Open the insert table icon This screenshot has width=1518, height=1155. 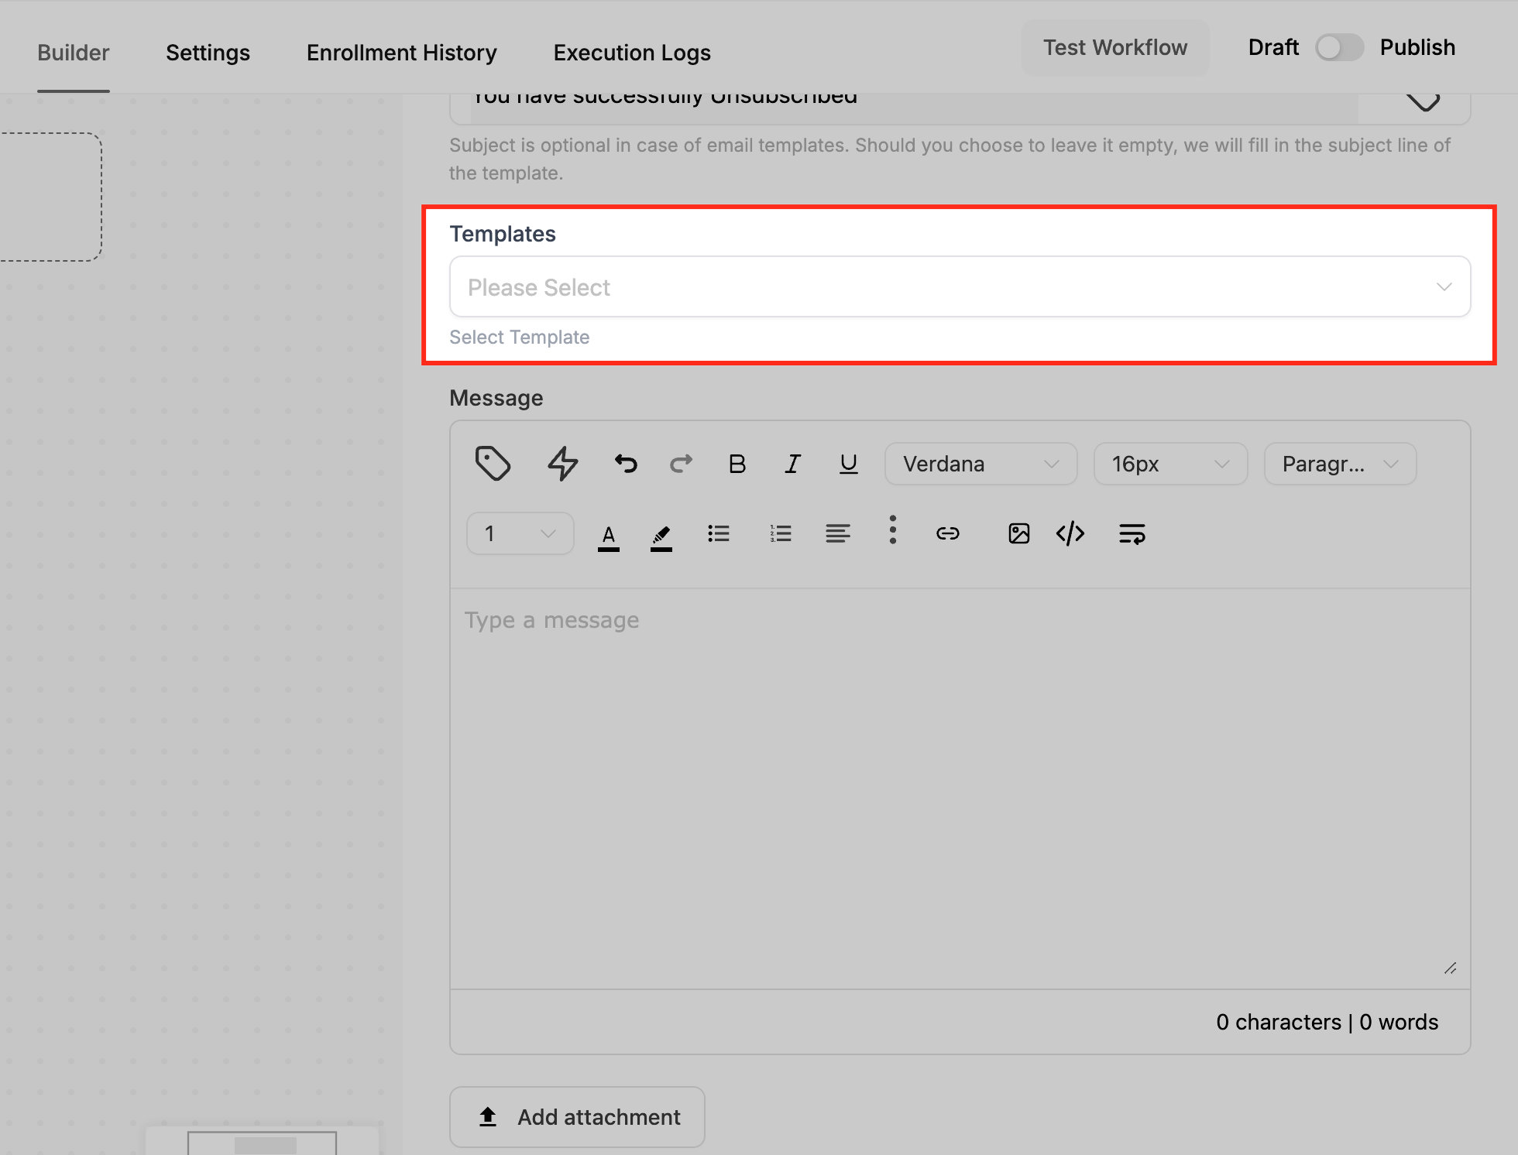click(x=1132, y=533)
